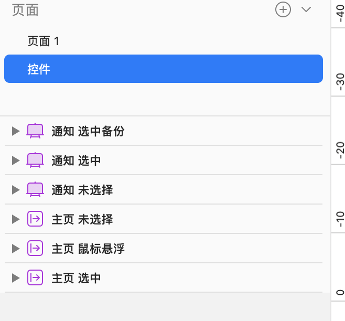Click the 页面 section header label
Viewport: 345px width, 321px height.
tap(25, 10)
